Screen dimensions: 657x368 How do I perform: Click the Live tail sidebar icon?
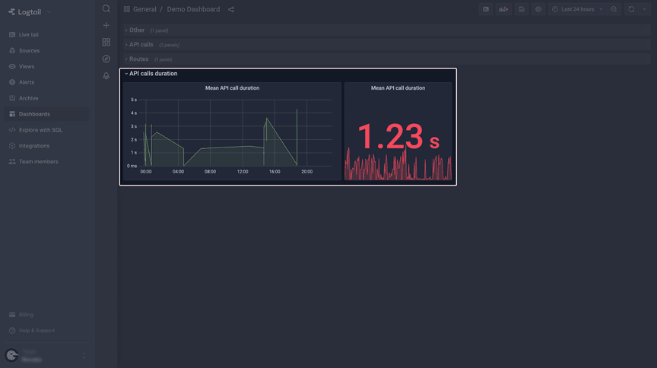[x=12, y=35]
